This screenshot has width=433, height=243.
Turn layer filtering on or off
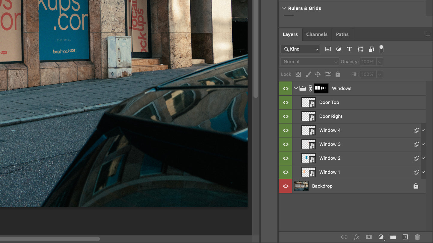381,49
